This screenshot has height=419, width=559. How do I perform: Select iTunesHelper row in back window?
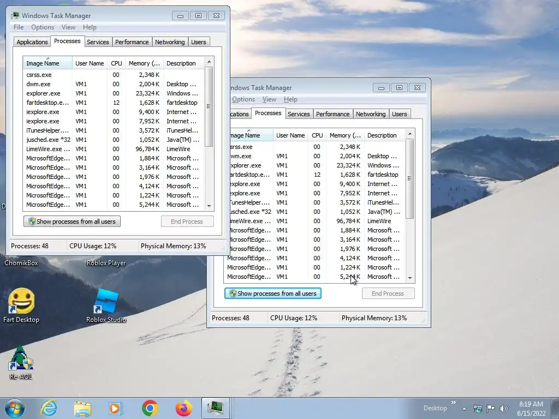114,130
